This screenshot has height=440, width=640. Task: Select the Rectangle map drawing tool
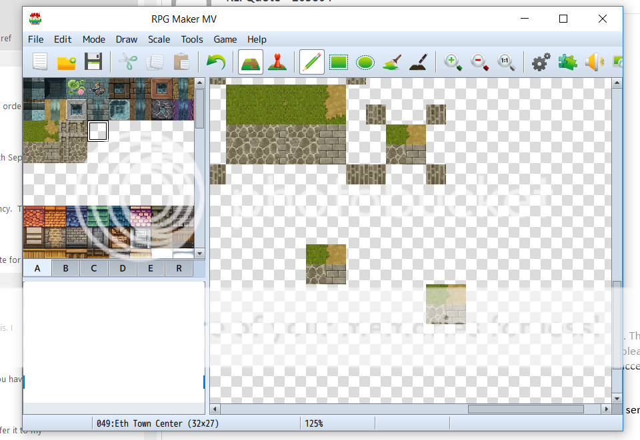pyautogui.click(x=338, y=62)
